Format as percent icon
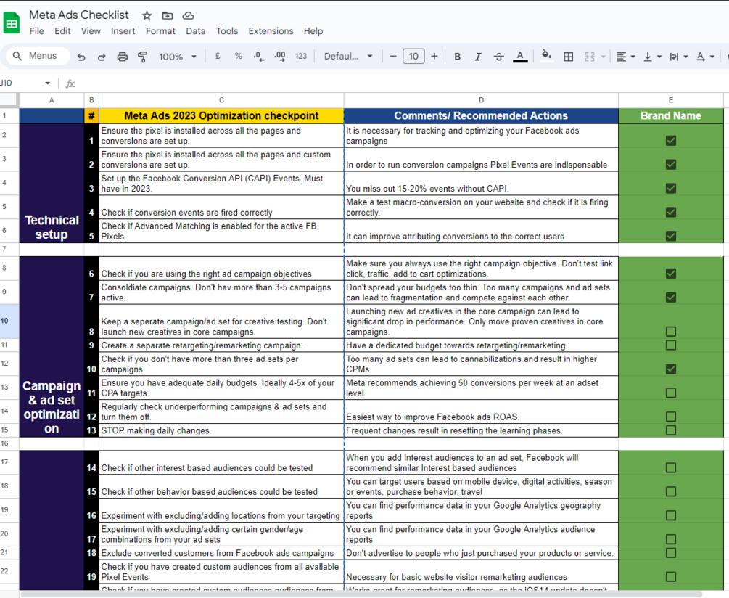729x598 pixels. point(238,57)
